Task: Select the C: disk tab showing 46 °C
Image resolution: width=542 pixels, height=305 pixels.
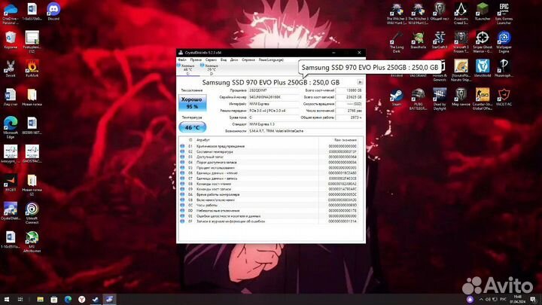Action: click(187, 69)
